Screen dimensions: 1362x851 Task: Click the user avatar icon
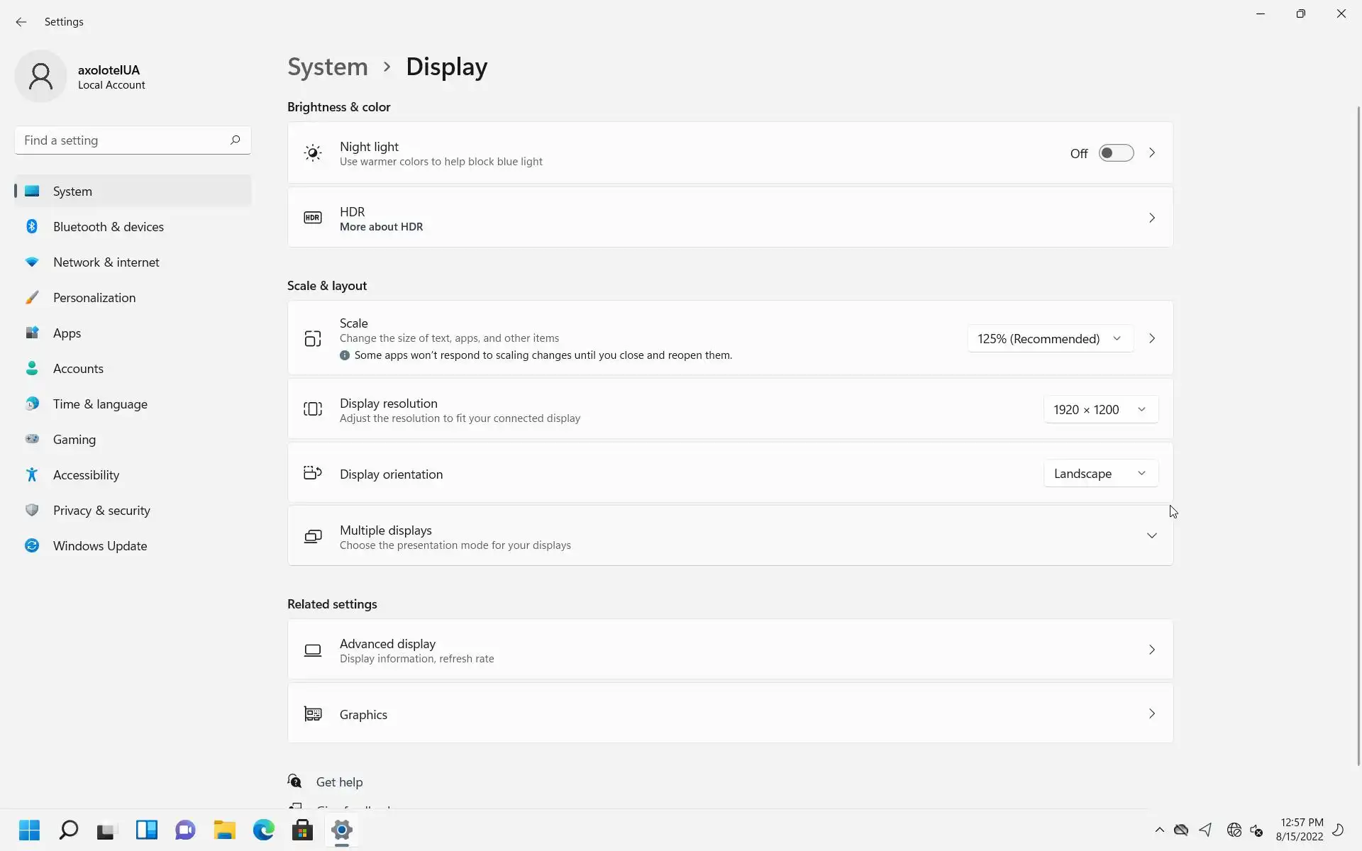pyautogui.click(x=40, y=77)
